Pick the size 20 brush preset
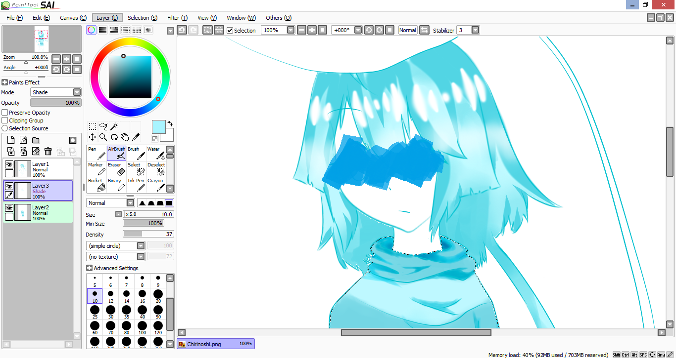Screen dimensions: 676x358 (x=158, y=296)
